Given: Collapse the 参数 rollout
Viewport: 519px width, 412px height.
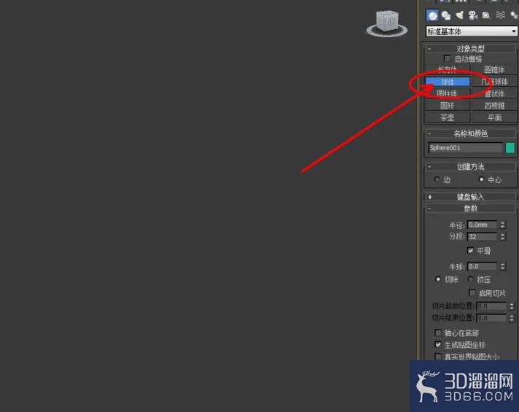Looking at the screenshot, I should click(470, 209).
